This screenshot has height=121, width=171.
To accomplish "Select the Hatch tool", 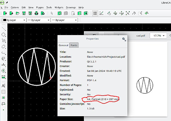I will pos(4,92).
